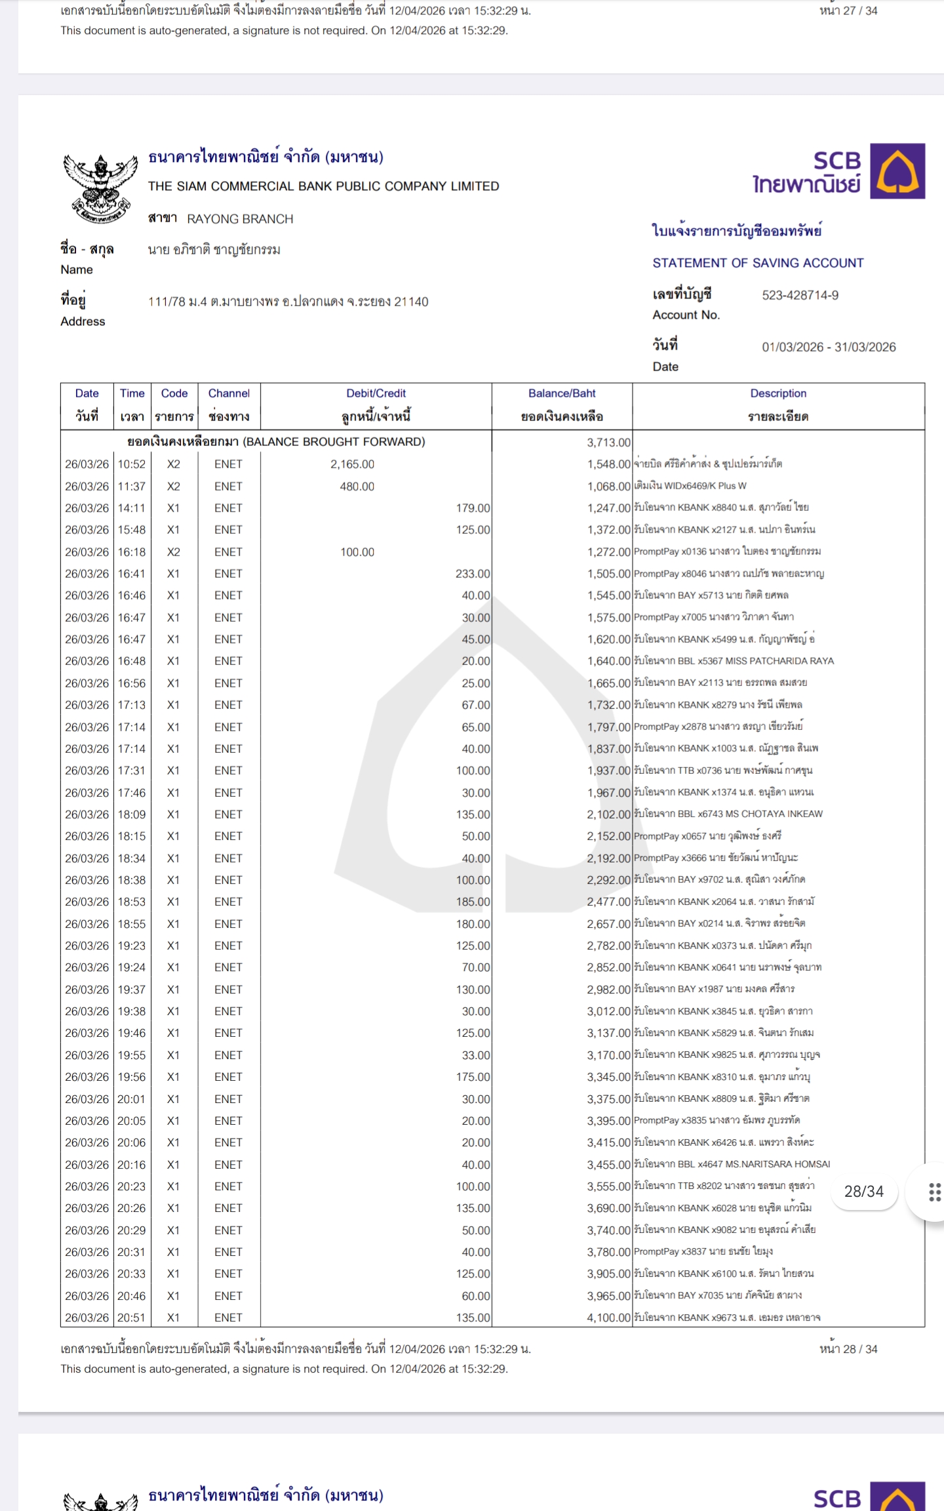The height and width of the screenshot is (1511, 944).
Task: Click the final balance 4,100.00
Action: coord(608,1318)
